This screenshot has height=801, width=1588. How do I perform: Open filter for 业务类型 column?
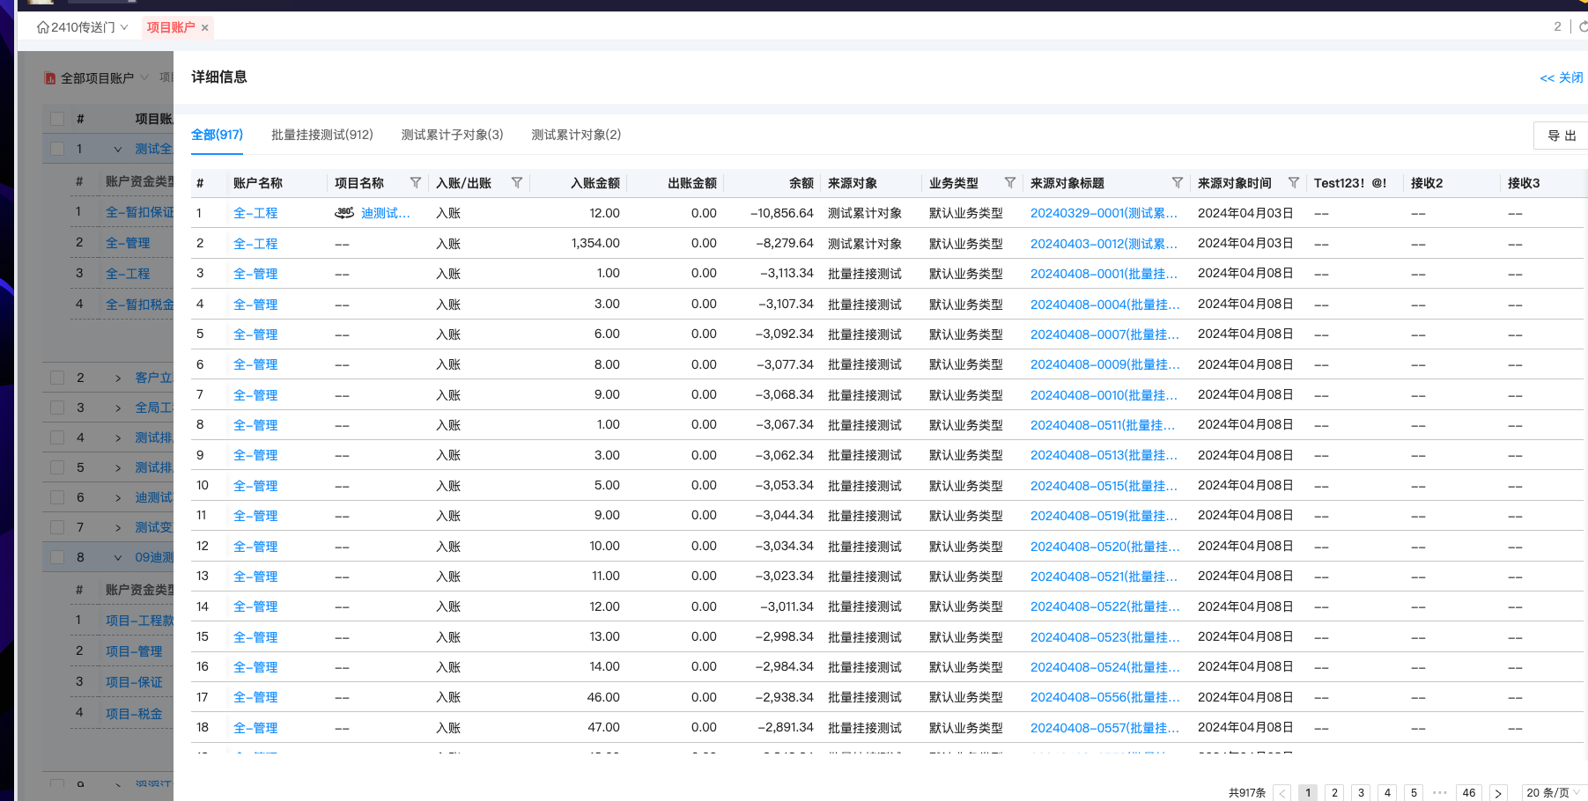tap(1010, 183)
